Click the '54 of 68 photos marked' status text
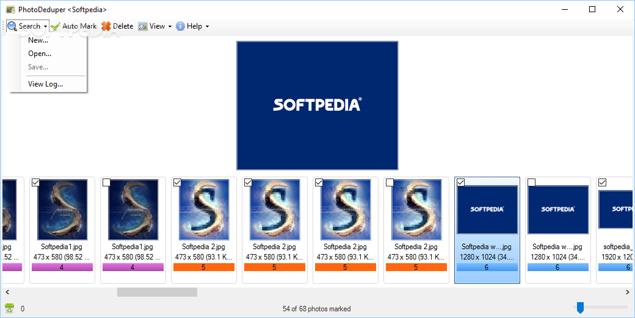Screen dimensions: 635x318 pos(317,309)
